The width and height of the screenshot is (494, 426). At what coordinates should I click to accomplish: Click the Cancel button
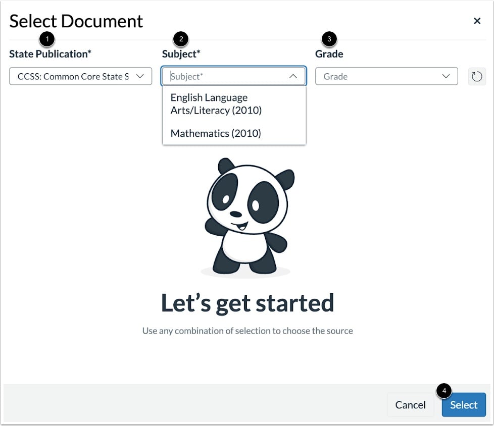point(411,404)
